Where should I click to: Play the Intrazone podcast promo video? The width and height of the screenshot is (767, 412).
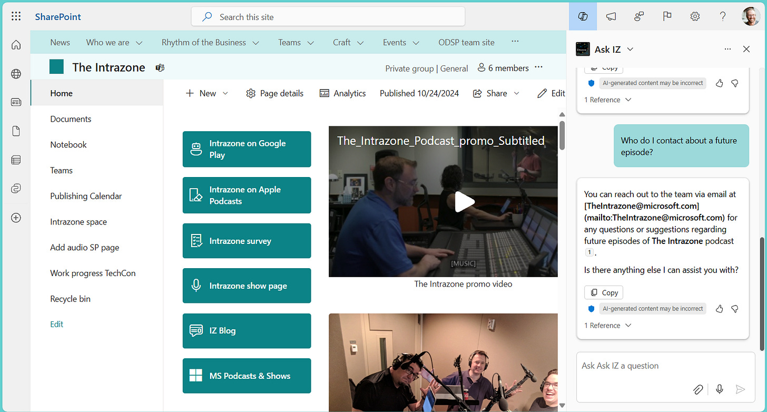pos(464,201)
